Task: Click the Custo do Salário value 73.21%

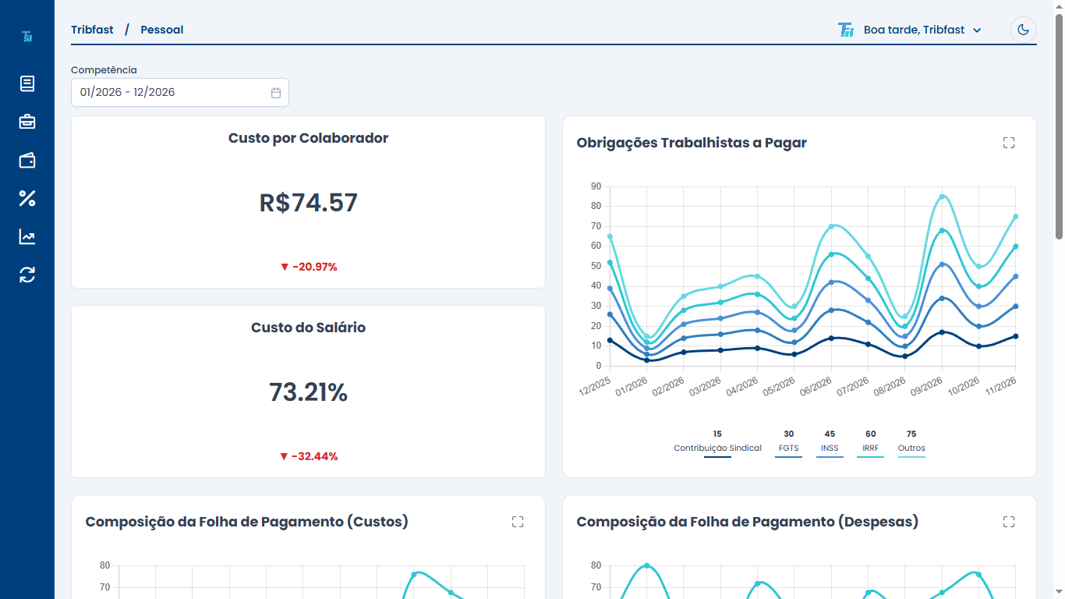Action: [309, 392]
